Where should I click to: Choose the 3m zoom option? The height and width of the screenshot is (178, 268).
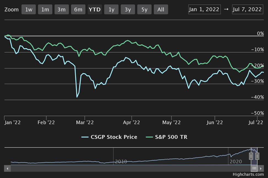(62, 10)
